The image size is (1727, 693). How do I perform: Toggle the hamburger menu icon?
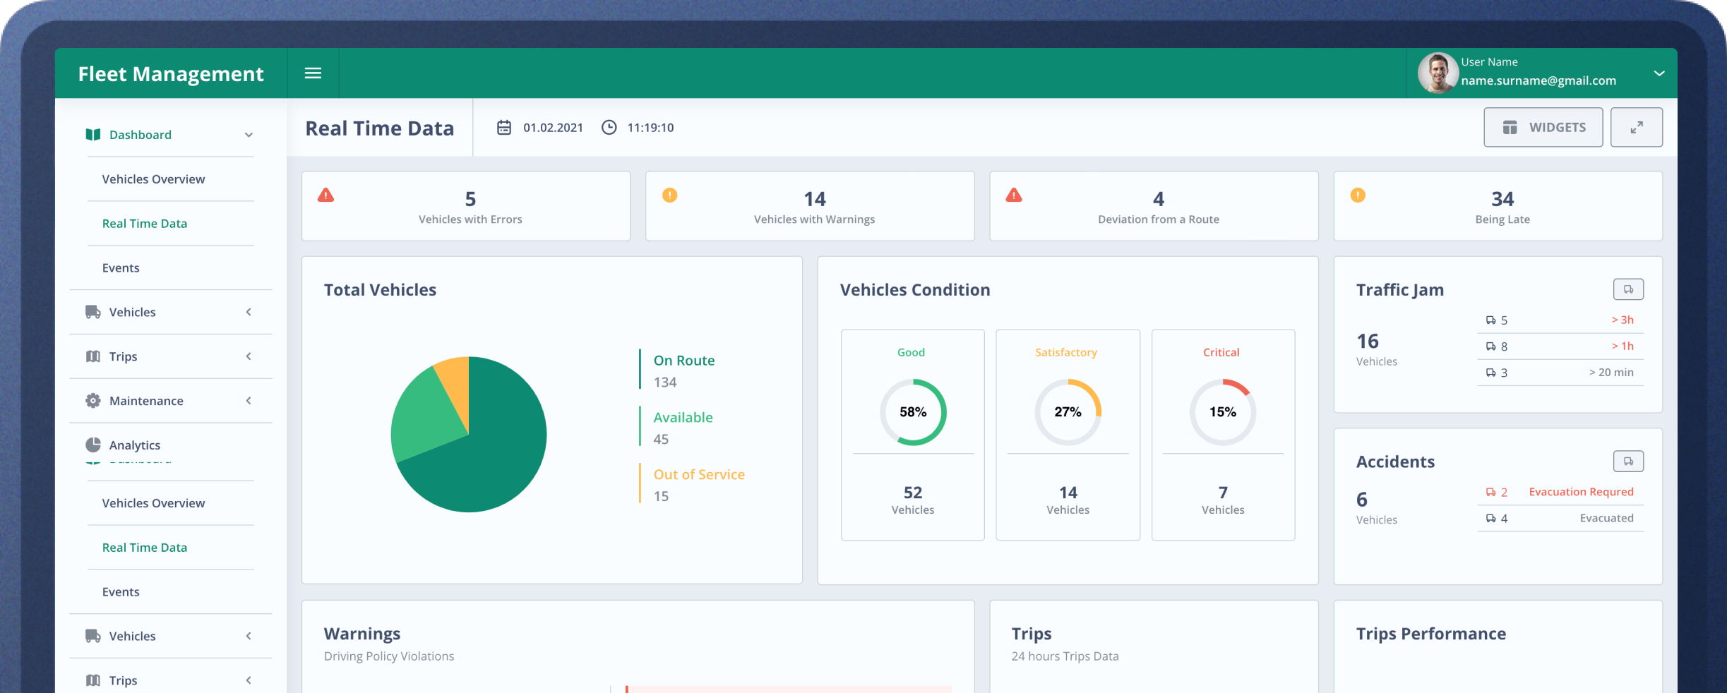313,73
